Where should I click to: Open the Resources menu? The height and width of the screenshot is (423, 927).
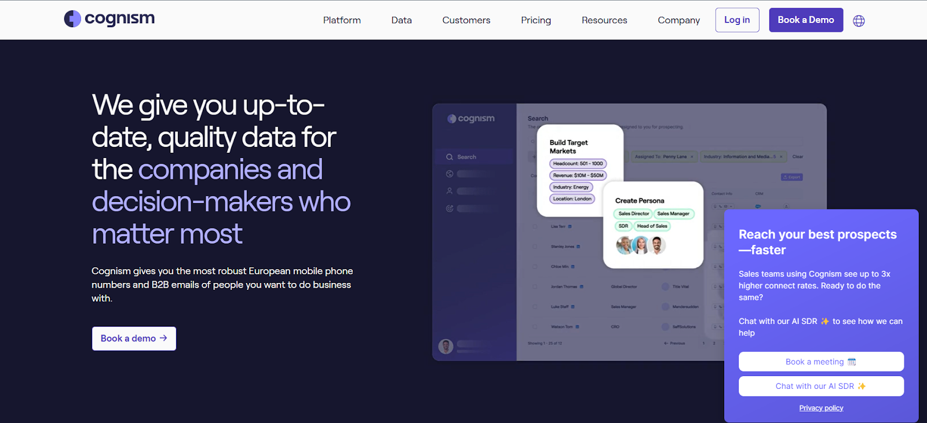pyautogui.click(x=604, y=20)
